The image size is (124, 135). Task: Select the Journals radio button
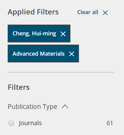[11, 123]
